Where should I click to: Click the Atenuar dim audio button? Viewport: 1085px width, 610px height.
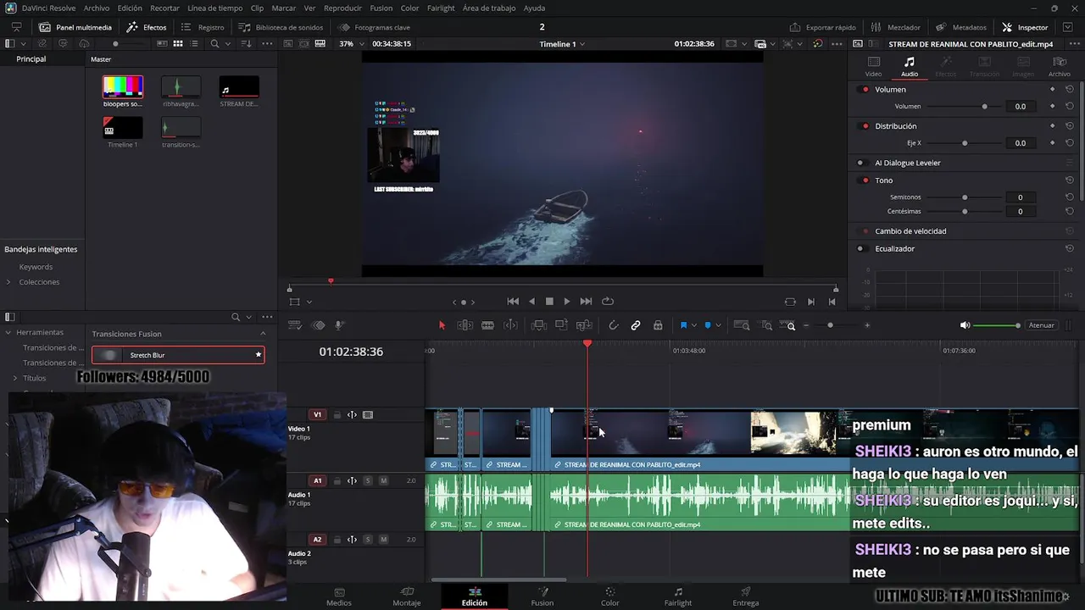coord(1041,325)
